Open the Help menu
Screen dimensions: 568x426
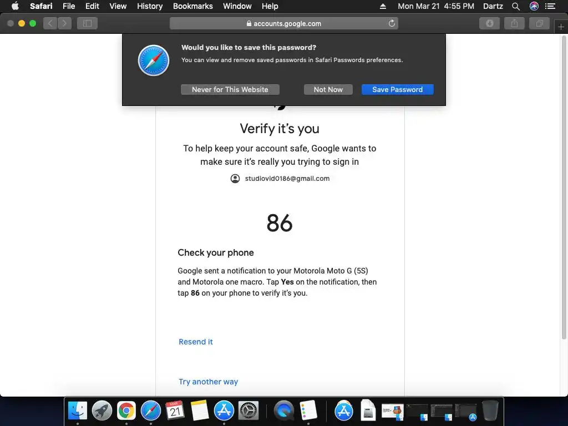[x=270, y=6]
